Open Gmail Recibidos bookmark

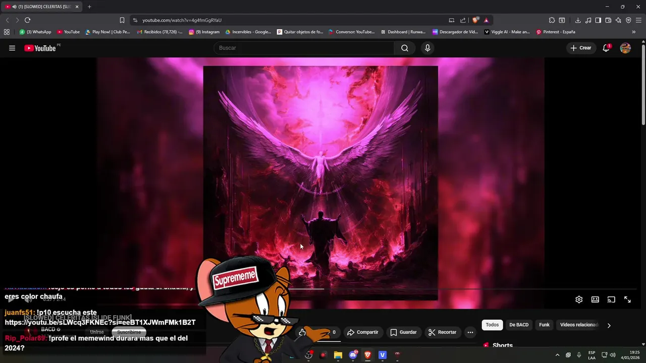(159, 32)
